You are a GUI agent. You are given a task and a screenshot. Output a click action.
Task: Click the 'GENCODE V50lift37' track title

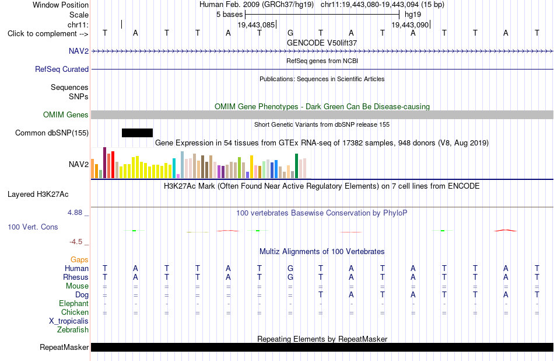pyautogui.click(x=322, y=43)
